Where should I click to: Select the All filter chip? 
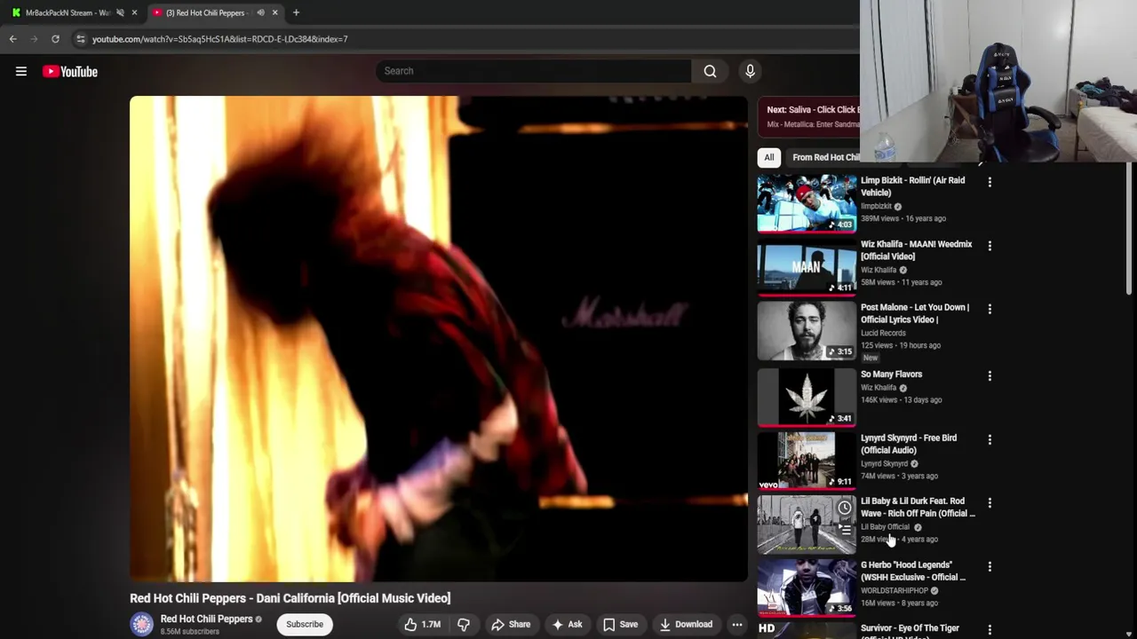click(769, 157)
